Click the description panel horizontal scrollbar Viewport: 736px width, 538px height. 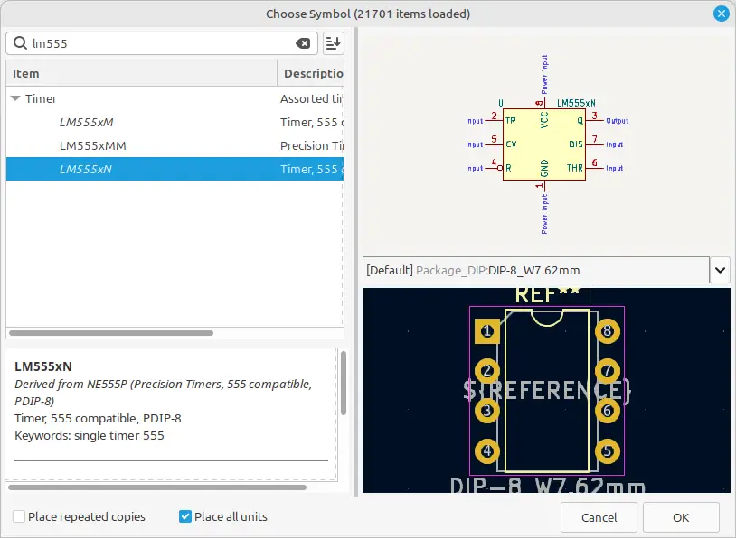pos(157,487)
